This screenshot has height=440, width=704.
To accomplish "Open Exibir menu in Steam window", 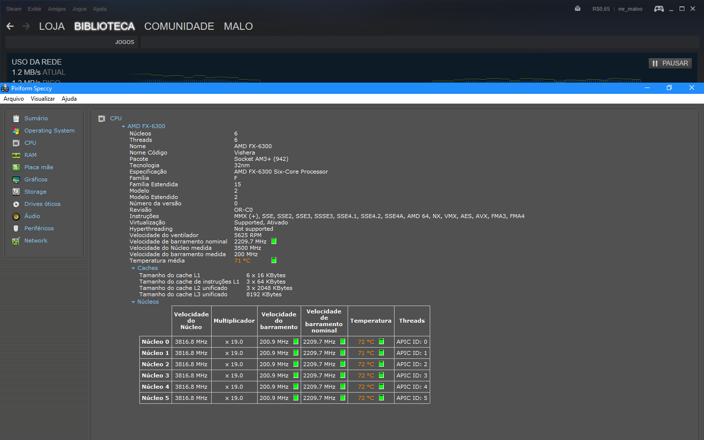I will [35, 9].
